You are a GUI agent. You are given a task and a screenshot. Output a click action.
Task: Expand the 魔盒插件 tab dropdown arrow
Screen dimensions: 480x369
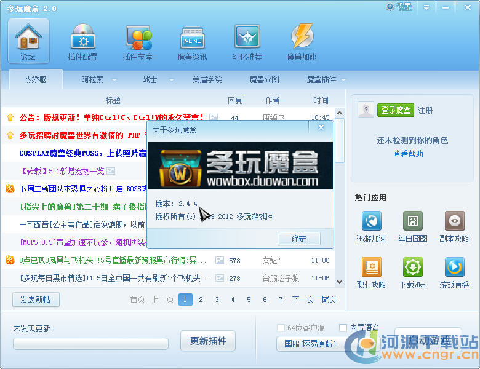coord(343,80)
